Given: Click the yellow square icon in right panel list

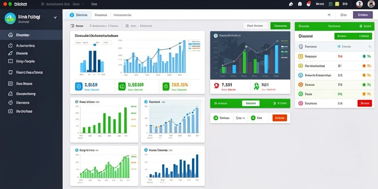Looking at the screenshot, I should pos(300,56).
